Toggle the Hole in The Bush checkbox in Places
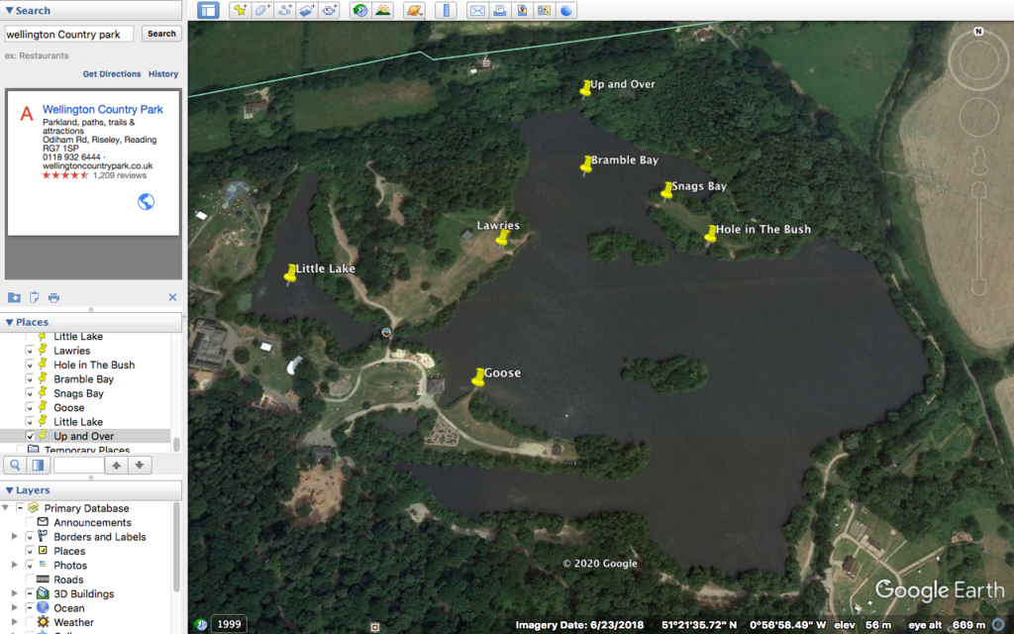The width and height of the screenshot is (1014, 634). 30,365
